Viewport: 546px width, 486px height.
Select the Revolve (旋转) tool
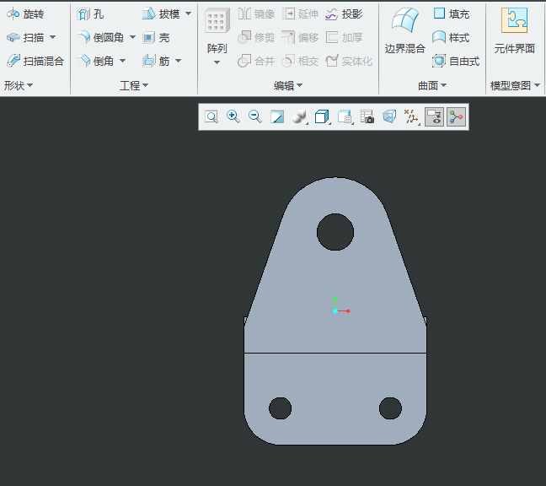click(25, 14)
